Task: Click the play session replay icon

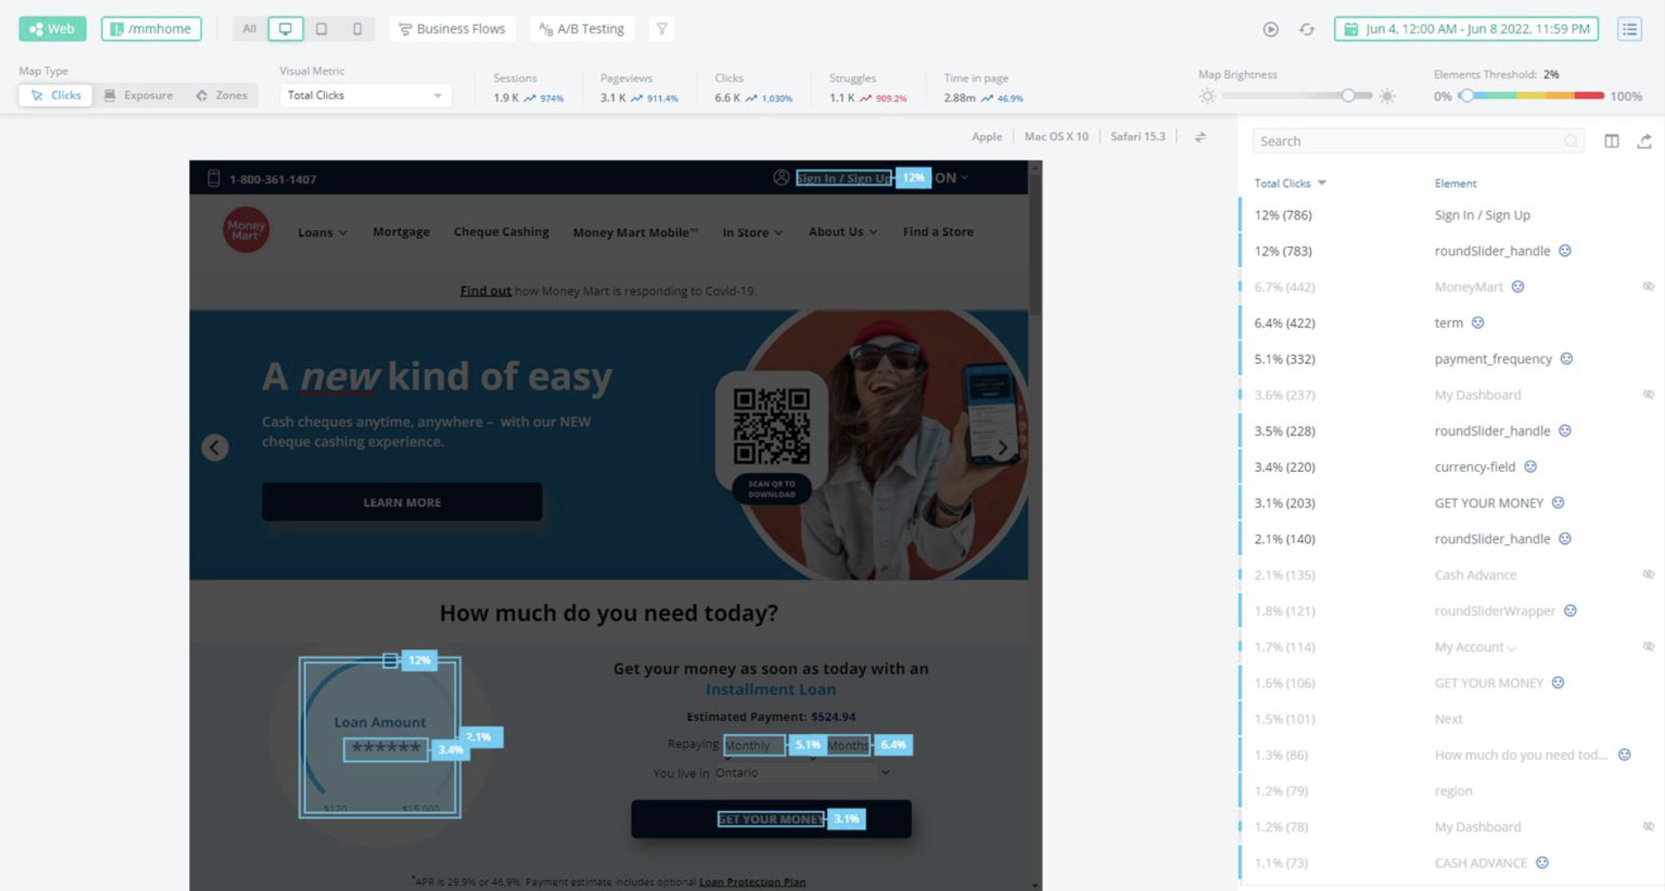Action: [1270, 29]
